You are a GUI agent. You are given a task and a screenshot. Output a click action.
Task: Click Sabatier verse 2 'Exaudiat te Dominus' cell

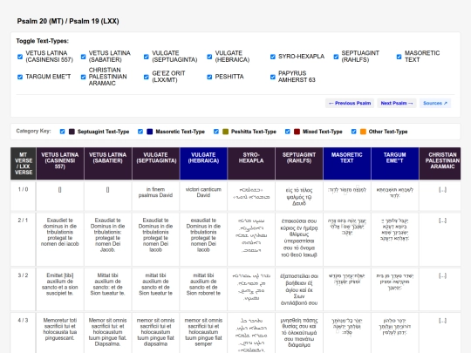(108, 239)
